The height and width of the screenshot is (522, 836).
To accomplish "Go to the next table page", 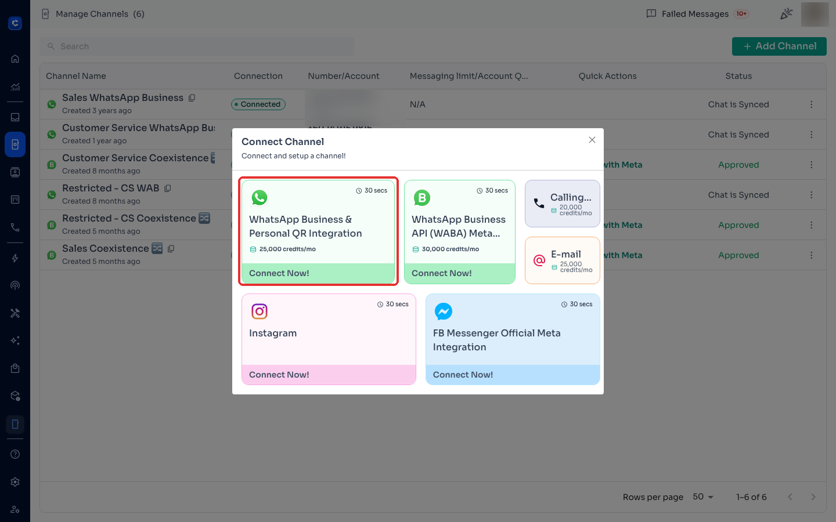I will pyautogui.click(x=813, y=497).
